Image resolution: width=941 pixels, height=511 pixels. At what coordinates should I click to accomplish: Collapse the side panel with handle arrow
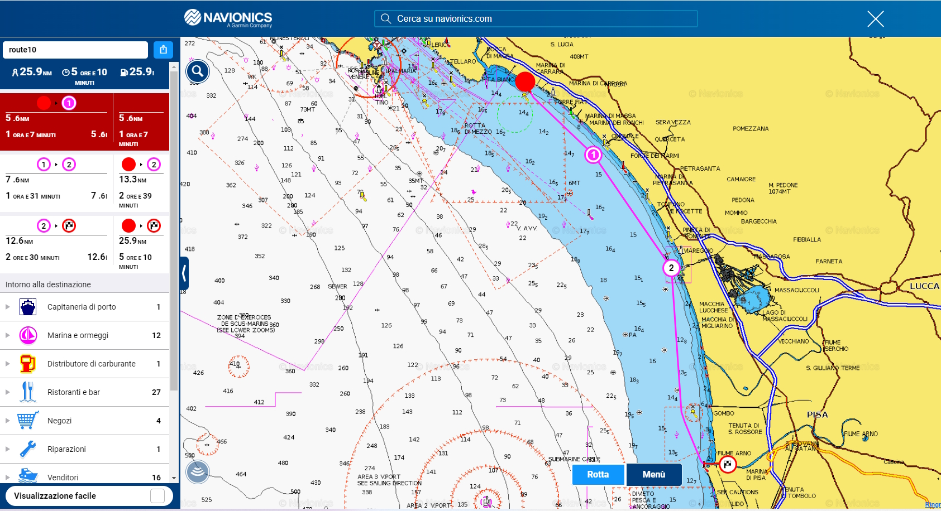[184, 273]
